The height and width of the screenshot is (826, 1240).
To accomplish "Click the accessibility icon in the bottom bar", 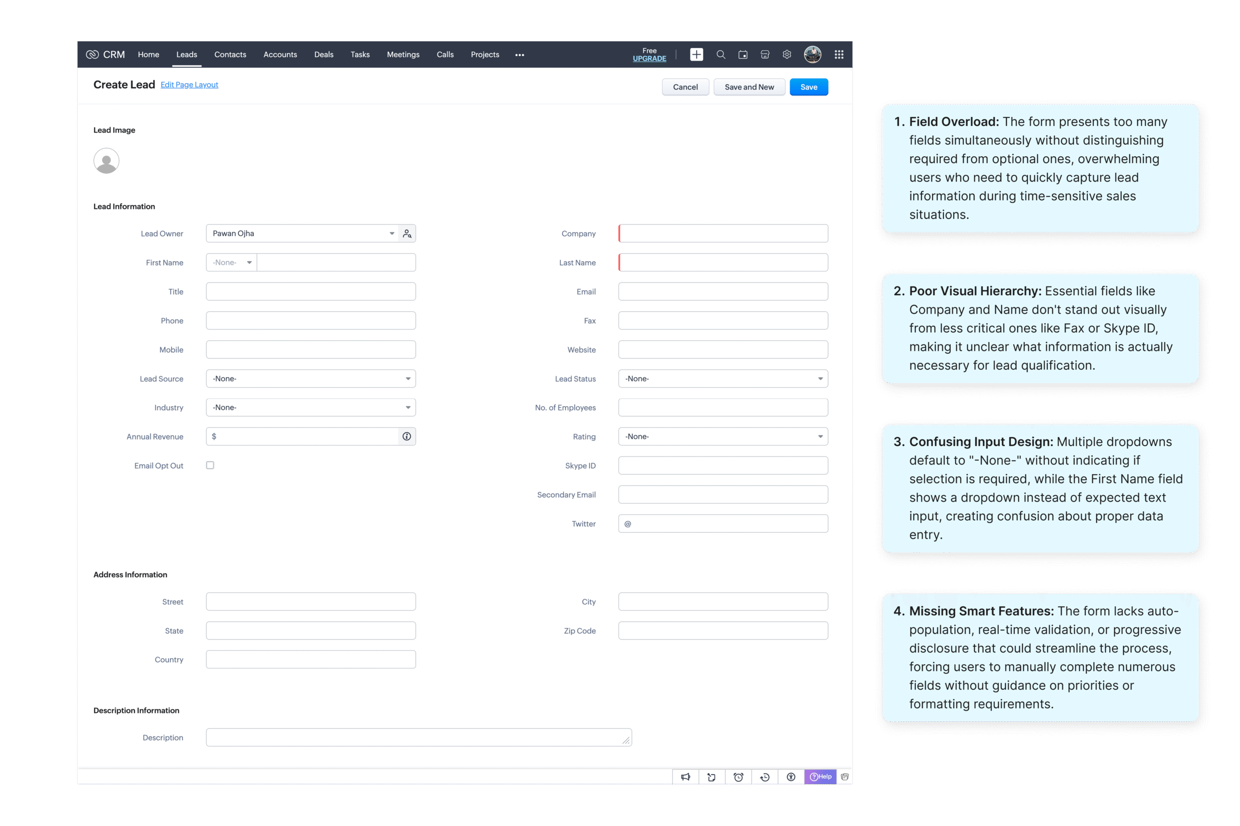I will pos(791,777).
